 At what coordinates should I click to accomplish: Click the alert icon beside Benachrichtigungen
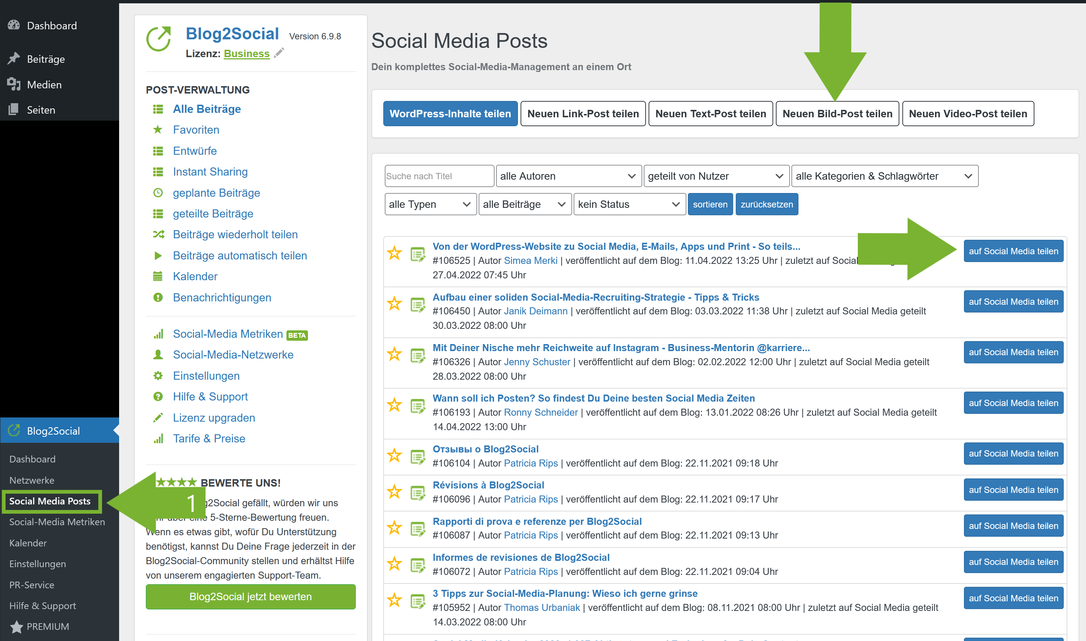click(158, 298)
